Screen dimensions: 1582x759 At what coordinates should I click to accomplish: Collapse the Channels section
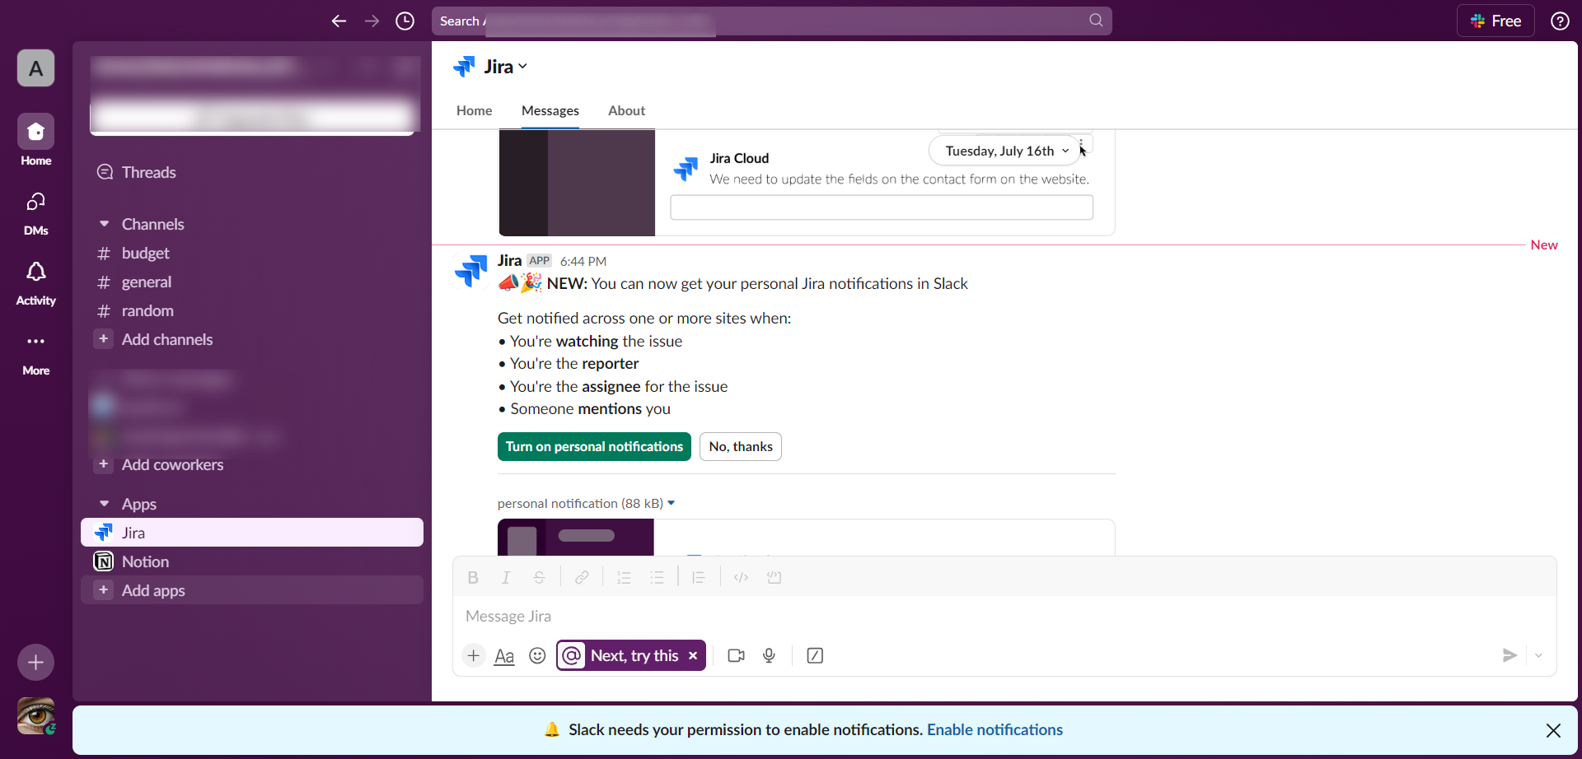(104, 224)
